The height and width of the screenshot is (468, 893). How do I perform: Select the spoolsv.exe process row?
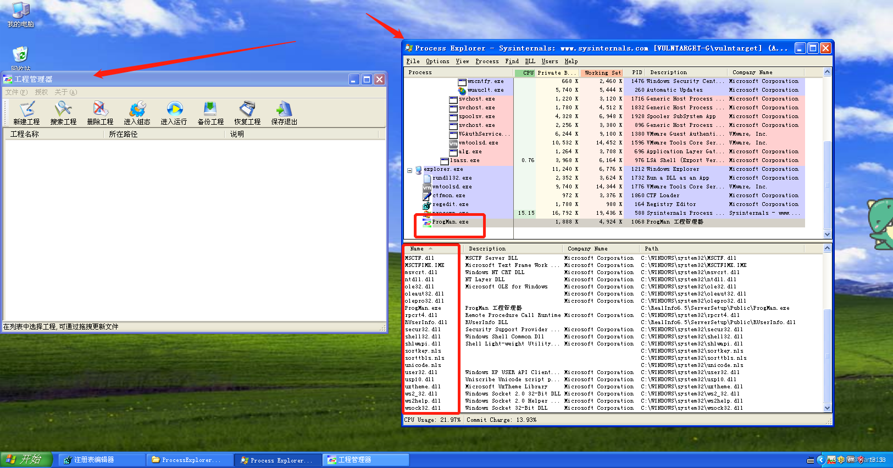point(604,116)
